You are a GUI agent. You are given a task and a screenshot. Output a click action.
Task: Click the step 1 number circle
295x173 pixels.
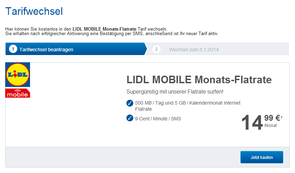coord(13,49)
